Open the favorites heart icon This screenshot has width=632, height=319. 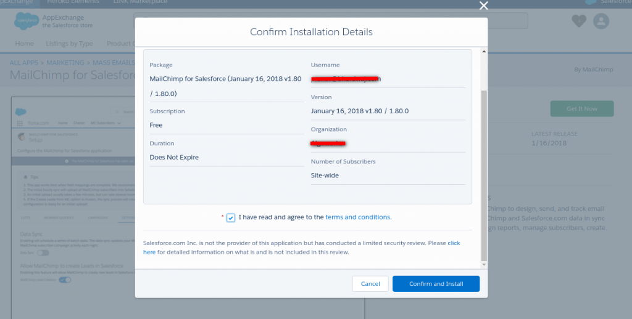click(579, 21)
